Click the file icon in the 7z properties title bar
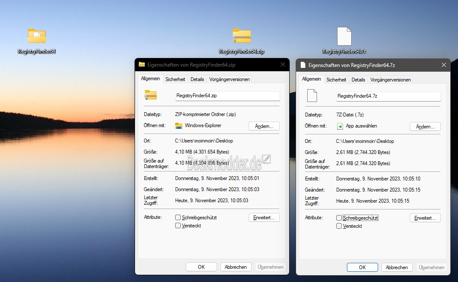The image size is (458, 282). point(303,65)
